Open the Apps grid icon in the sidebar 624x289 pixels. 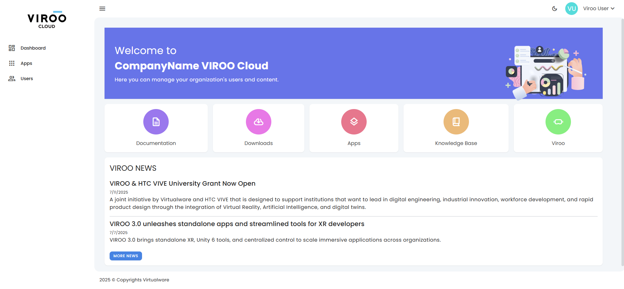coord(12,63)
